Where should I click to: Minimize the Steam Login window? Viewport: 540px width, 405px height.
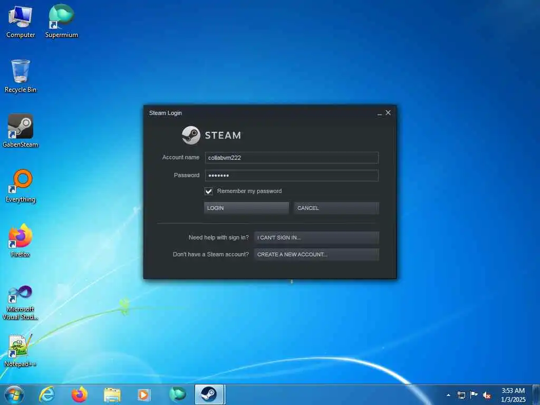(x=380, y=113)
